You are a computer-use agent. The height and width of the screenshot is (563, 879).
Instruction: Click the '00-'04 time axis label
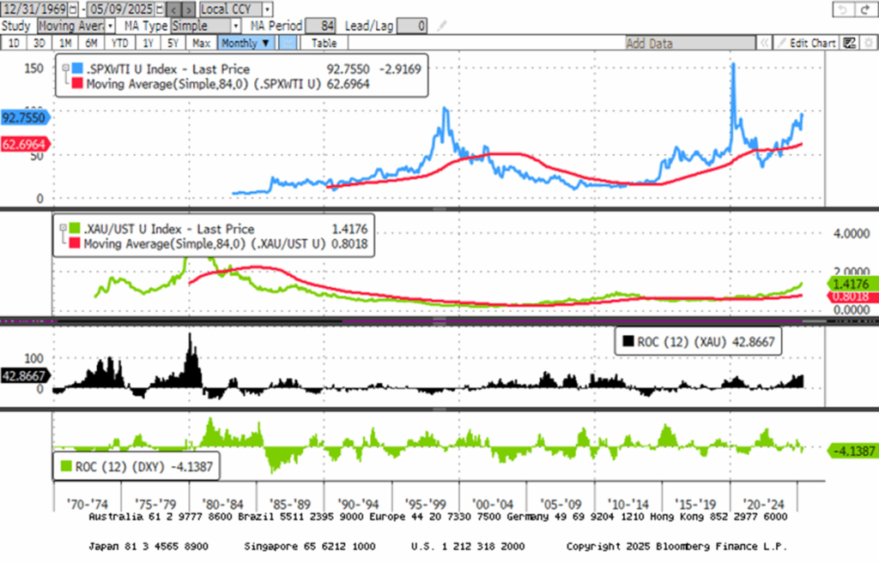point(492,504)
